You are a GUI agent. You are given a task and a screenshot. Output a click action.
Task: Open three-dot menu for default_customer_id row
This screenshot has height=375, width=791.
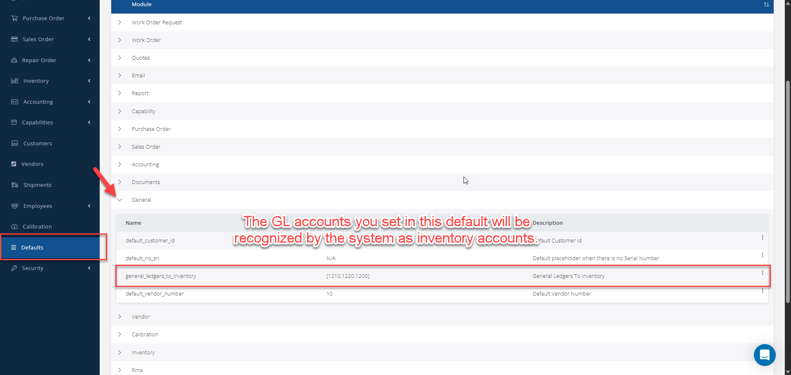pos(762,238)
